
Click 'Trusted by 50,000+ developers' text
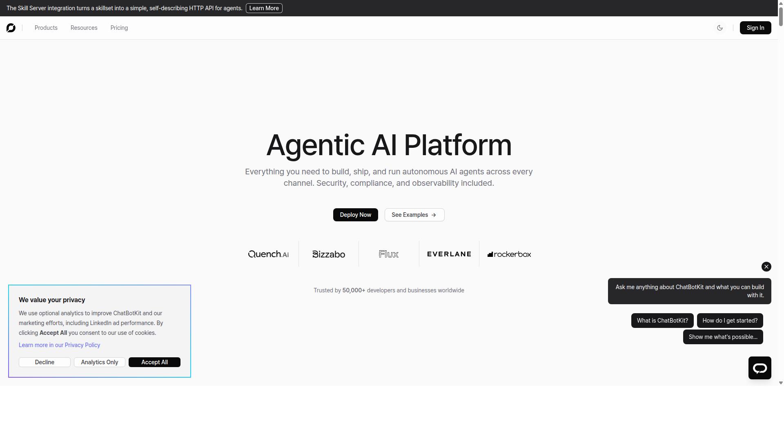pos(389,290)
